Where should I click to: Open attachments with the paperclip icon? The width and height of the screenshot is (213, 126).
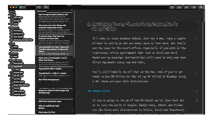click(x=201, y=7)
